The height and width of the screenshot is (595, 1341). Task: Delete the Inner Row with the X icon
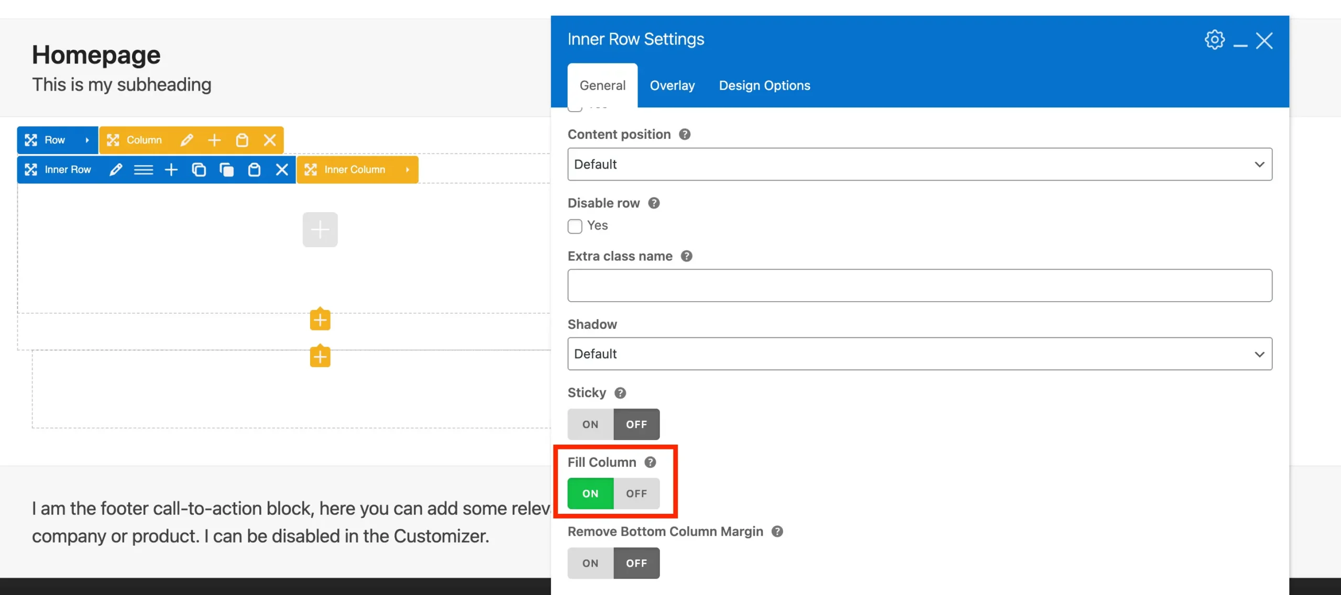click(x=282, y=169)
